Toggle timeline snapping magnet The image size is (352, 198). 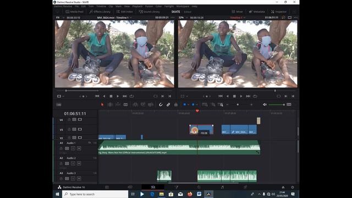161,105
